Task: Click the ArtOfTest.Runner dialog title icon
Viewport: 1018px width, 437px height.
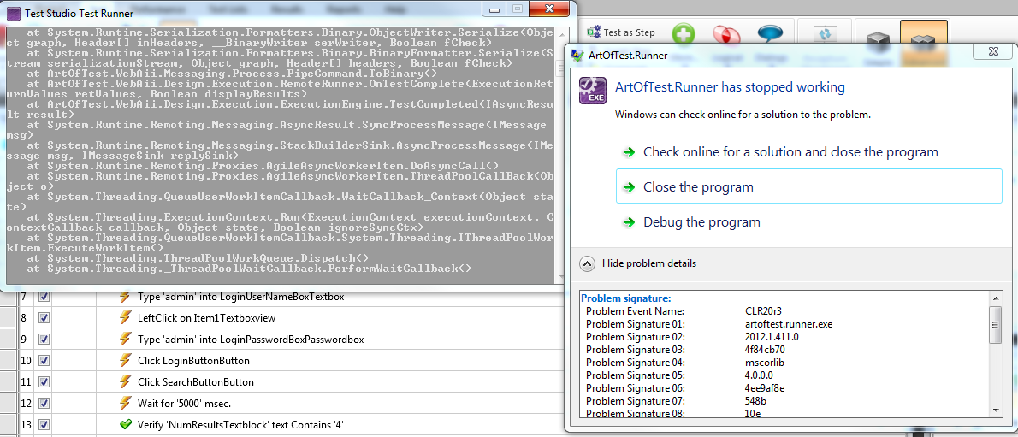Action: point(576,56)
